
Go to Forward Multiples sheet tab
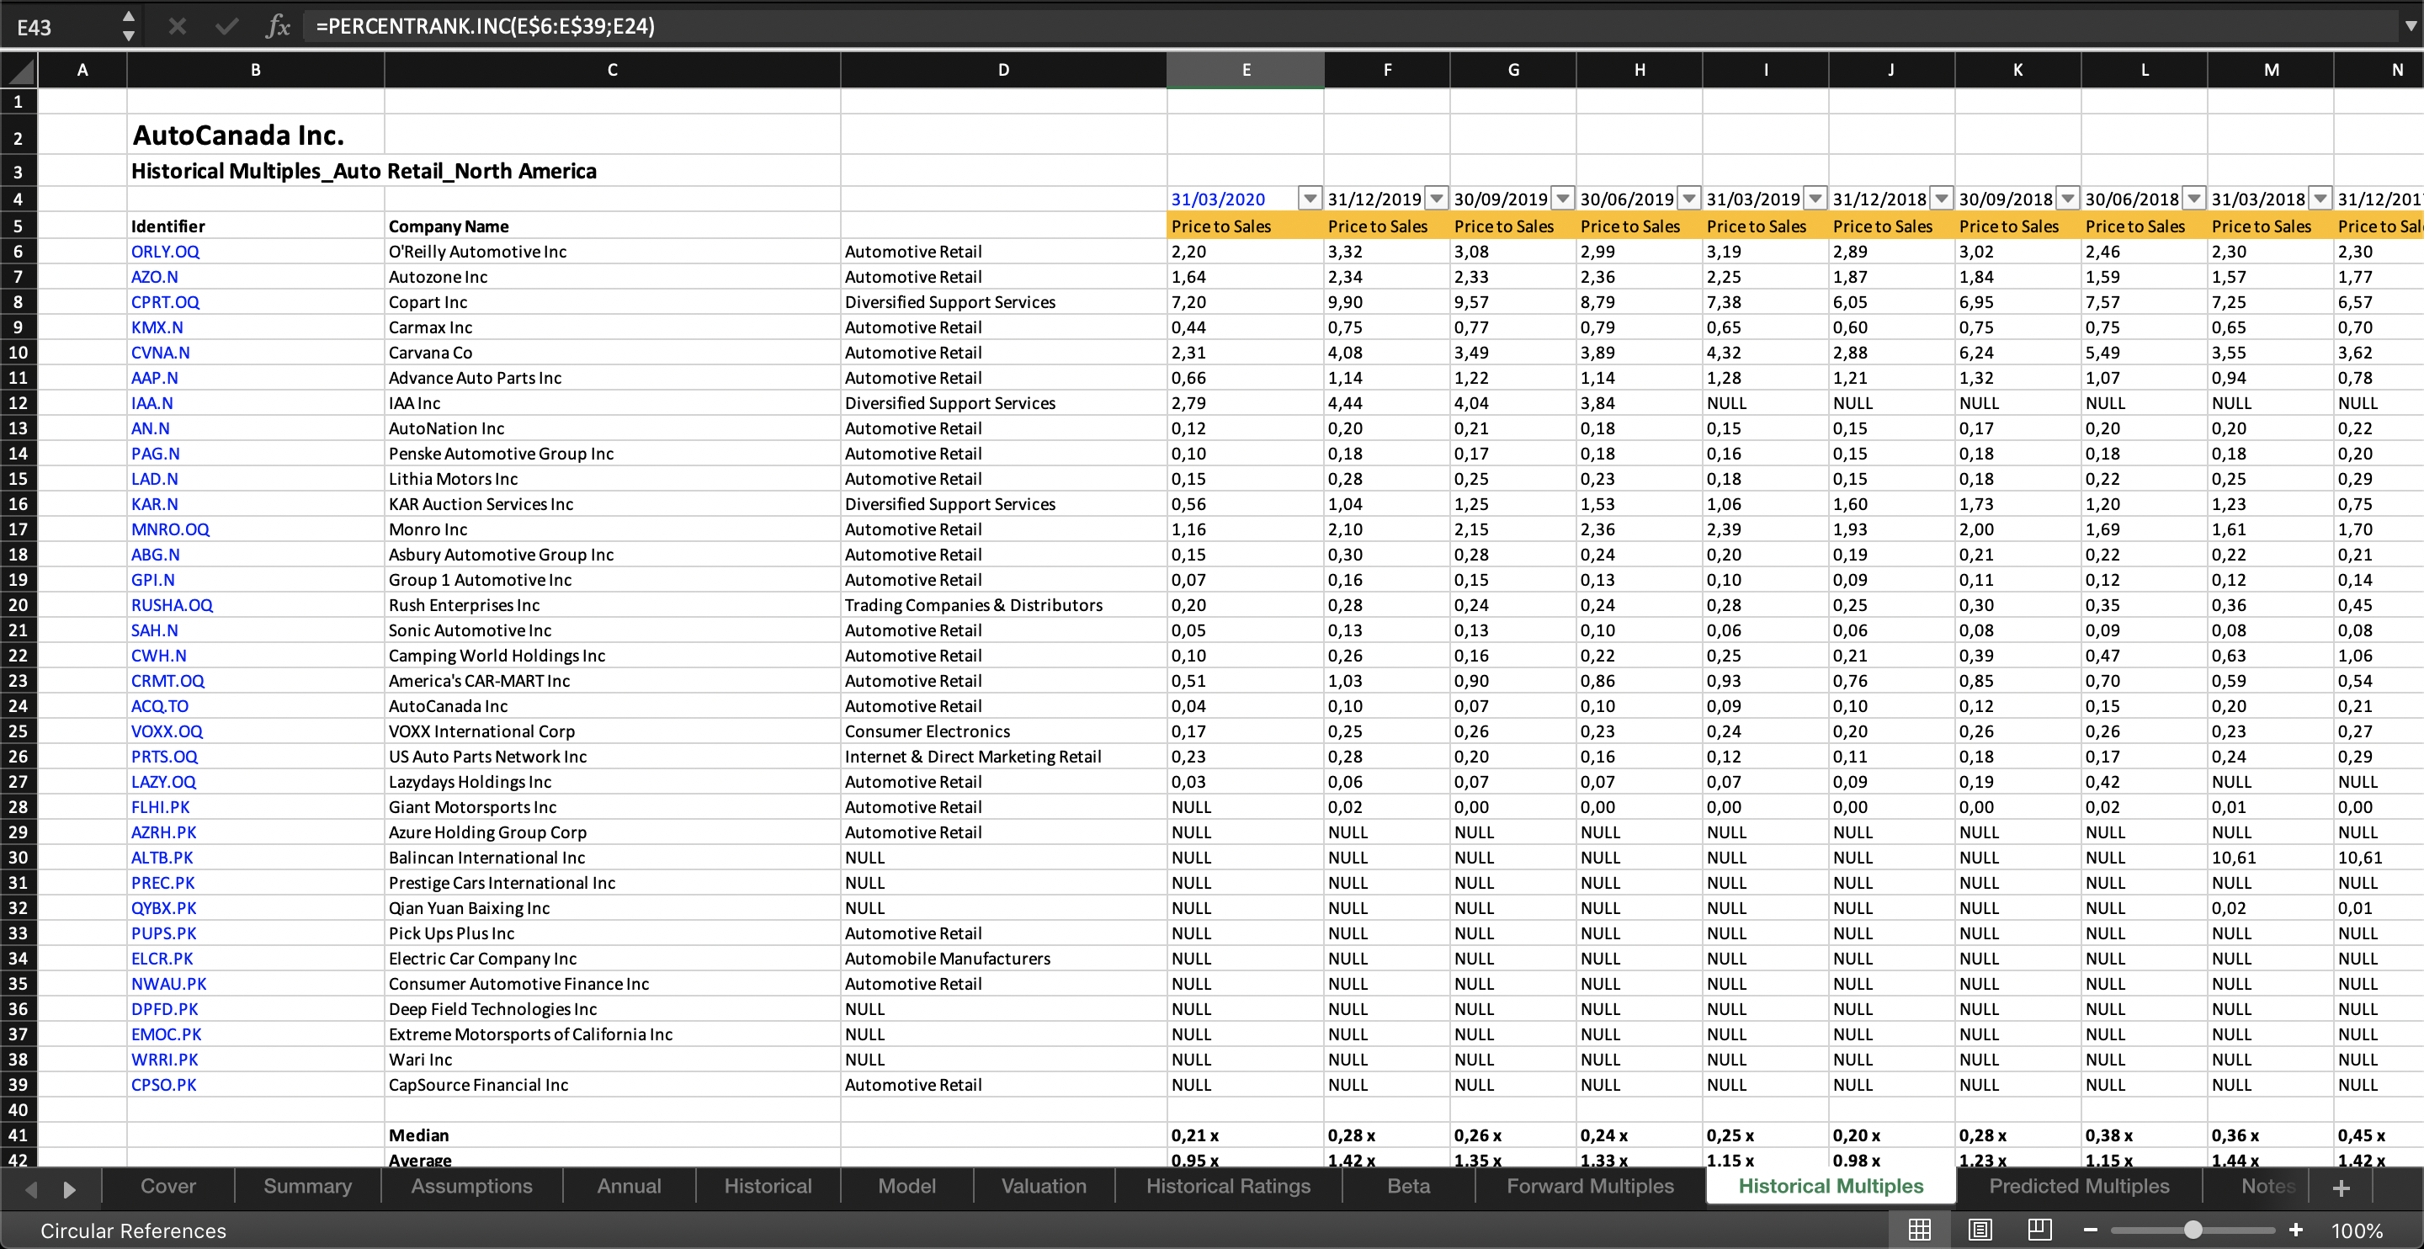click(x=1590, y=1186)
